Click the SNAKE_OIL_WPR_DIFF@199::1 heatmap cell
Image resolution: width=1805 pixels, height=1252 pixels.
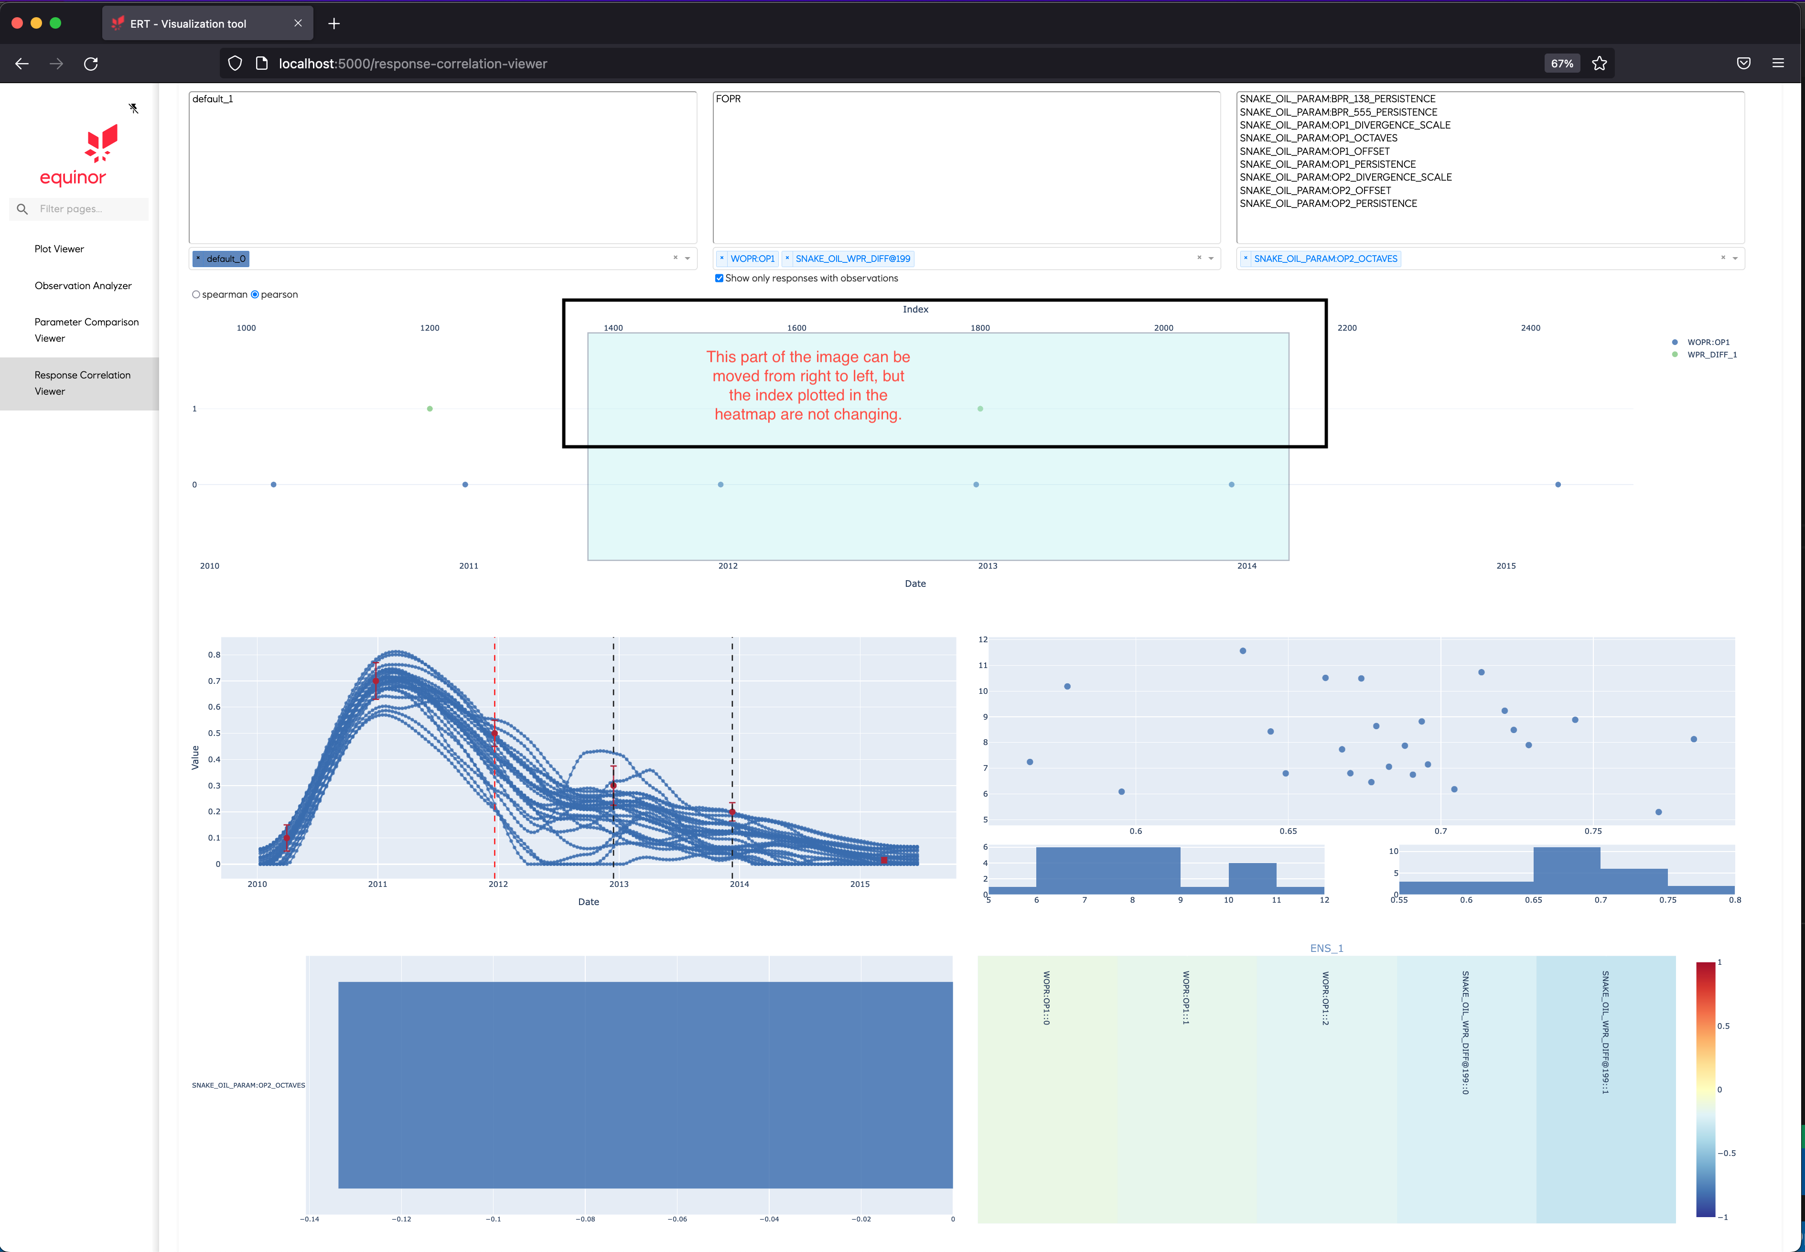(1606, 1090)
